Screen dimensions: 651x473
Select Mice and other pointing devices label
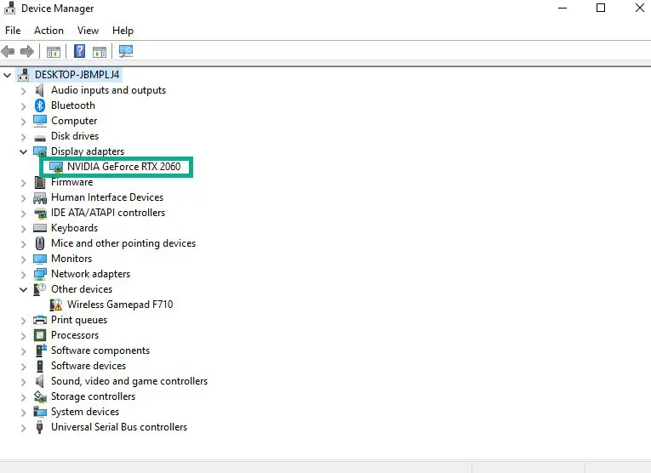(123, 243)
